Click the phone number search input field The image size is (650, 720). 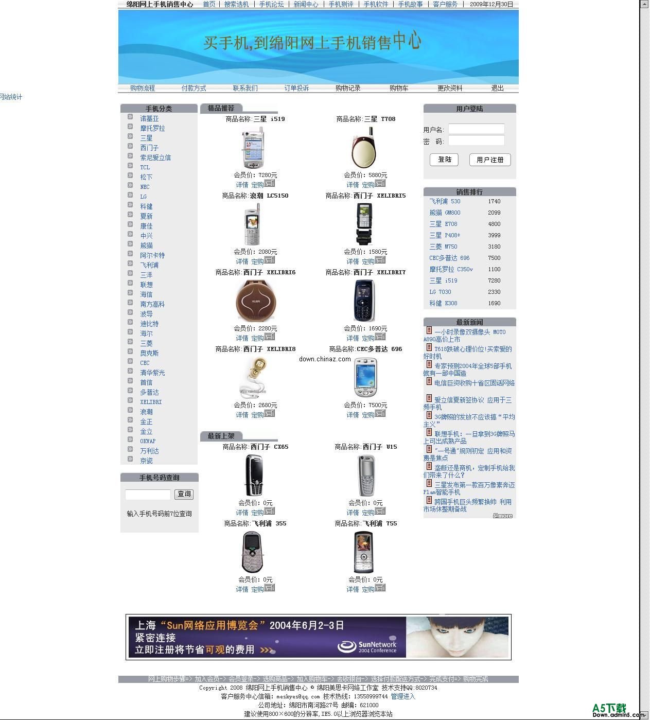(147, 494)
